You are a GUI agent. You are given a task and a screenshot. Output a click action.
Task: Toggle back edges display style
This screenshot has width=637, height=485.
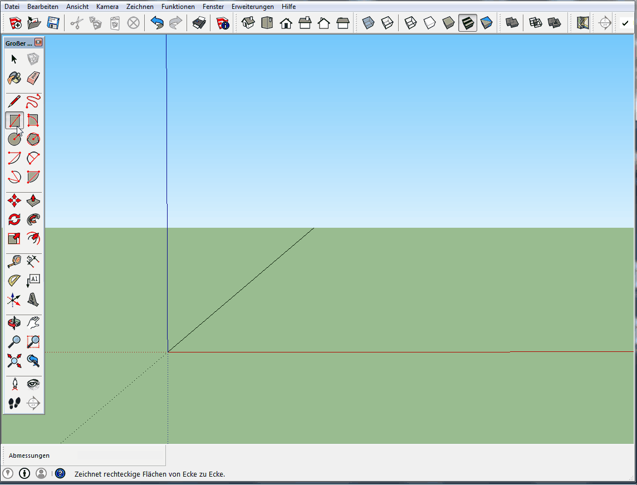pyautogui.click(x=388, y=23)
